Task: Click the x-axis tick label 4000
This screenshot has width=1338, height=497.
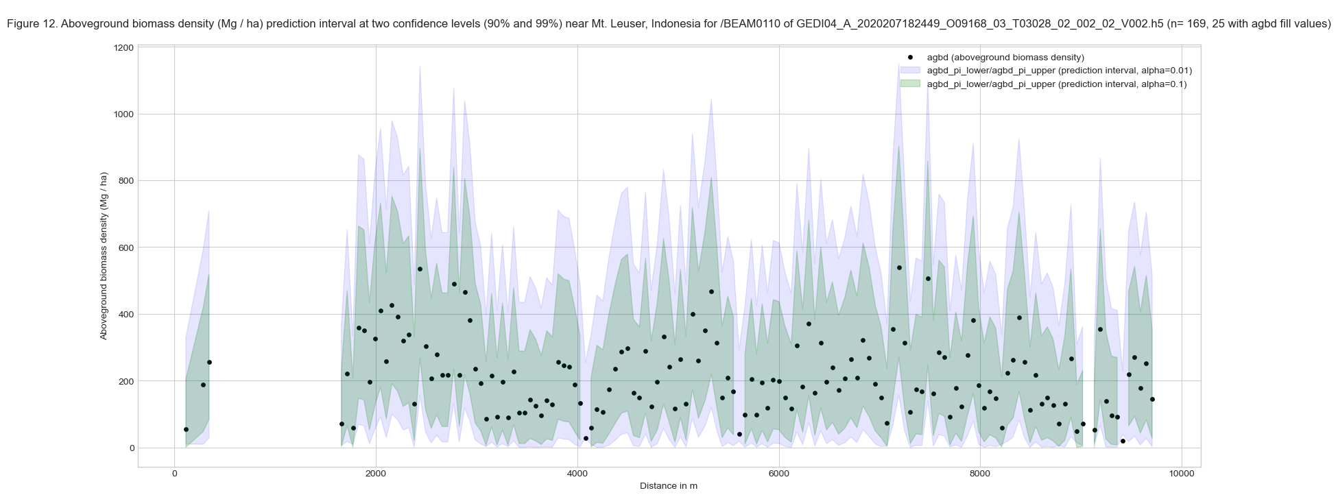Action: pyautogui.click(x=577, y=474)
